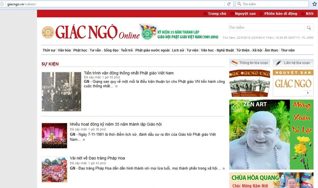Click the Nguyệt san icon
The width and height of the screenshot is (318, 188).
click(x=232, y=14)
